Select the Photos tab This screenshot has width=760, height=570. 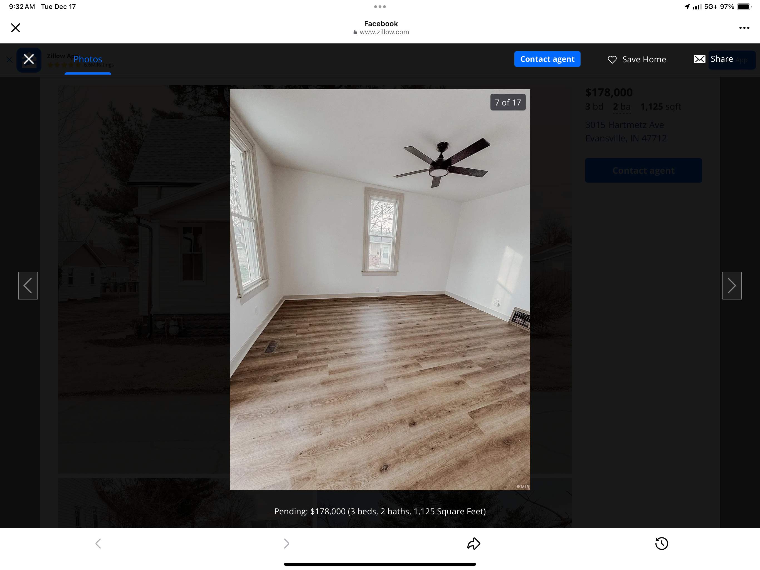(x=88, y=59)
